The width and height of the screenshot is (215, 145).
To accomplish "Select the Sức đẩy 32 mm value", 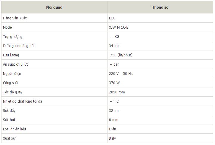I will (x=115, y=111).
